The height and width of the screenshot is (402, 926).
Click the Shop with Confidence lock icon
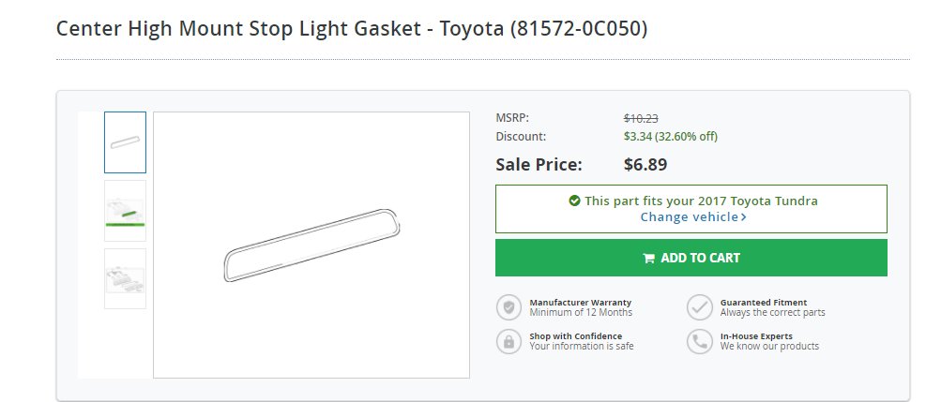pos(509,341)
